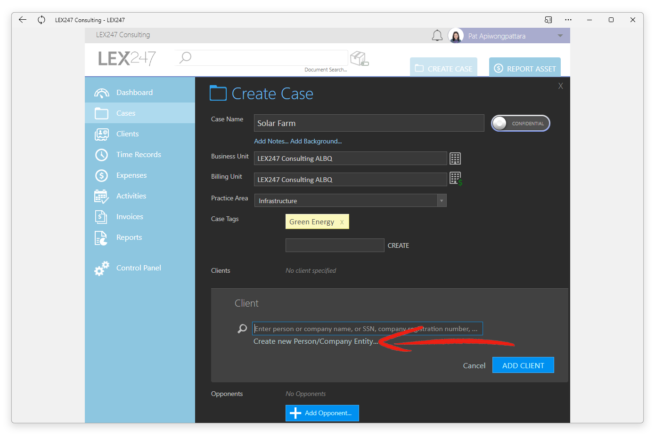Click the client search magnifier icon

pos(242,329)
